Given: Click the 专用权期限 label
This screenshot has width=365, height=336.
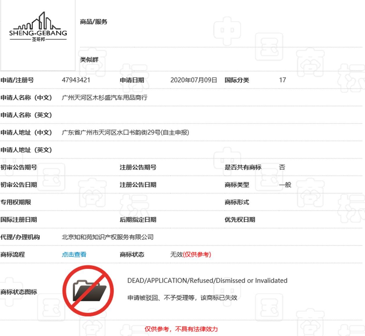Looking at the screenshot, I should (x=16, y=202).
